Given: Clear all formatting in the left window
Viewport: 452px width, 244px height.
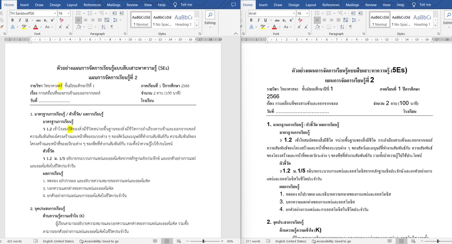Looking at the screenshot, I should tap(61, 20).
